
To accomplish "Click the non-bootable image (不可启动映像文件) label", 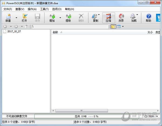I will [x=16, y=116].
